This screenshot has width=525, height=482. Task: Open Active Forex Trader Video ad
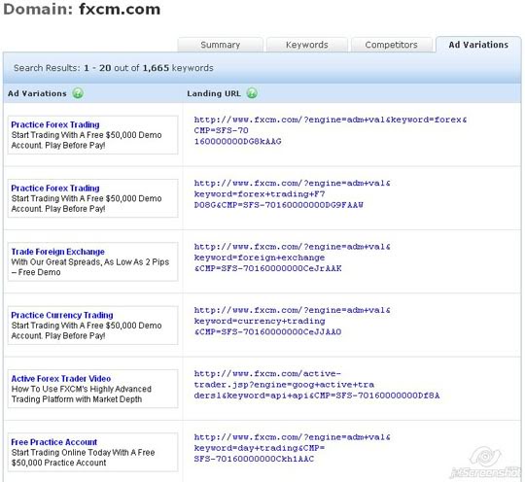[61, 379]
